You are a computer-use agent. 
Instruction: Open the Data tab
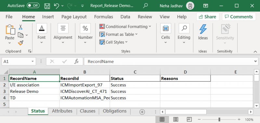coord(125,17)
